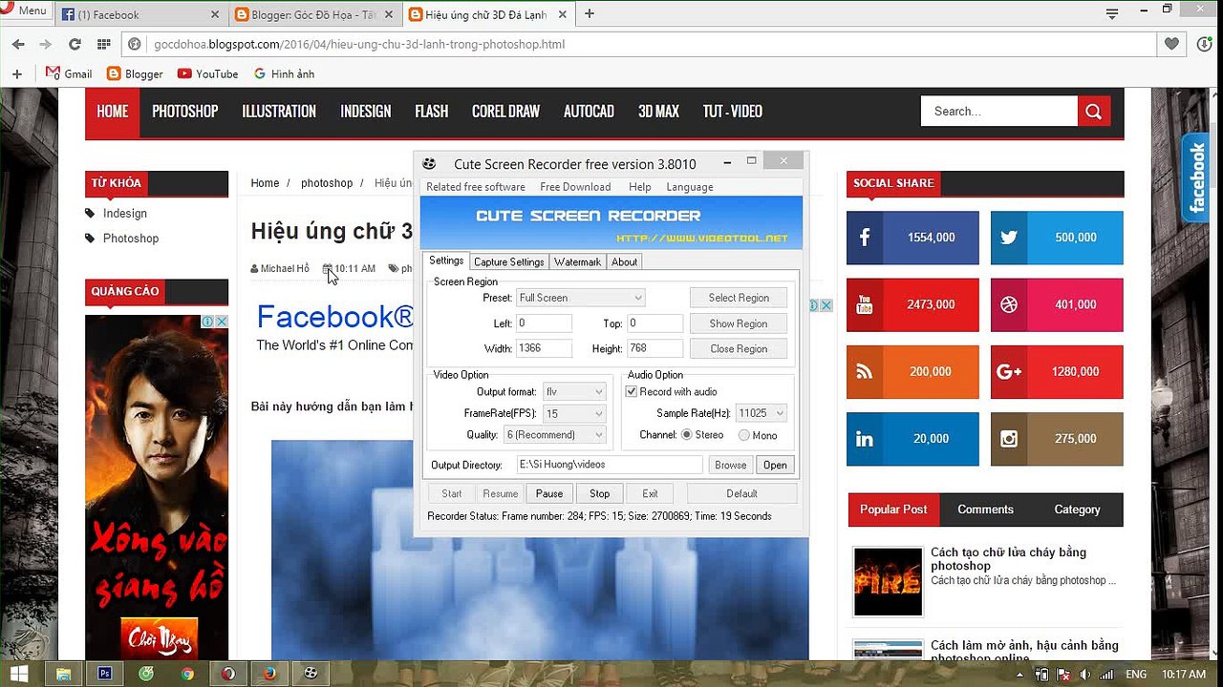Click the Show Region button

coord(739,323)
